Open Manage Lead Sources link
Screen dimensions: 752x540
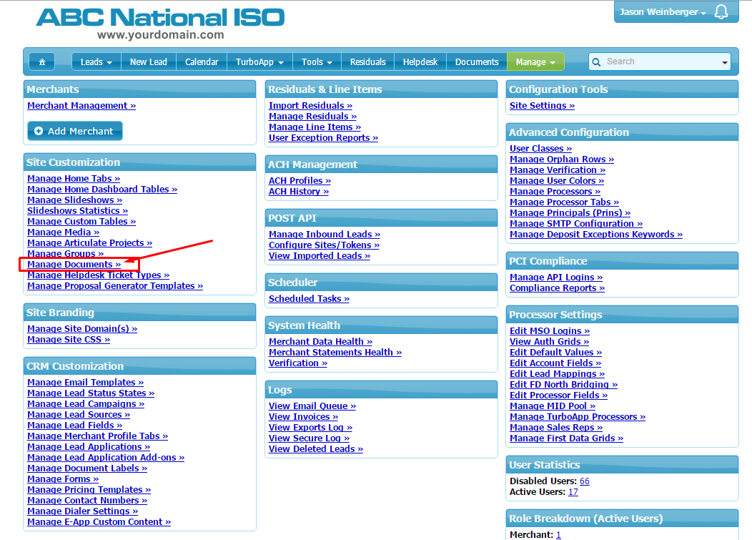click(79, 415)
